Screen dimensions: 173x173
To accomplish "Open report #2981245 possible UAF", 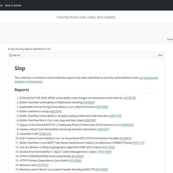I will pyautogui.click(x=45, y=134).
